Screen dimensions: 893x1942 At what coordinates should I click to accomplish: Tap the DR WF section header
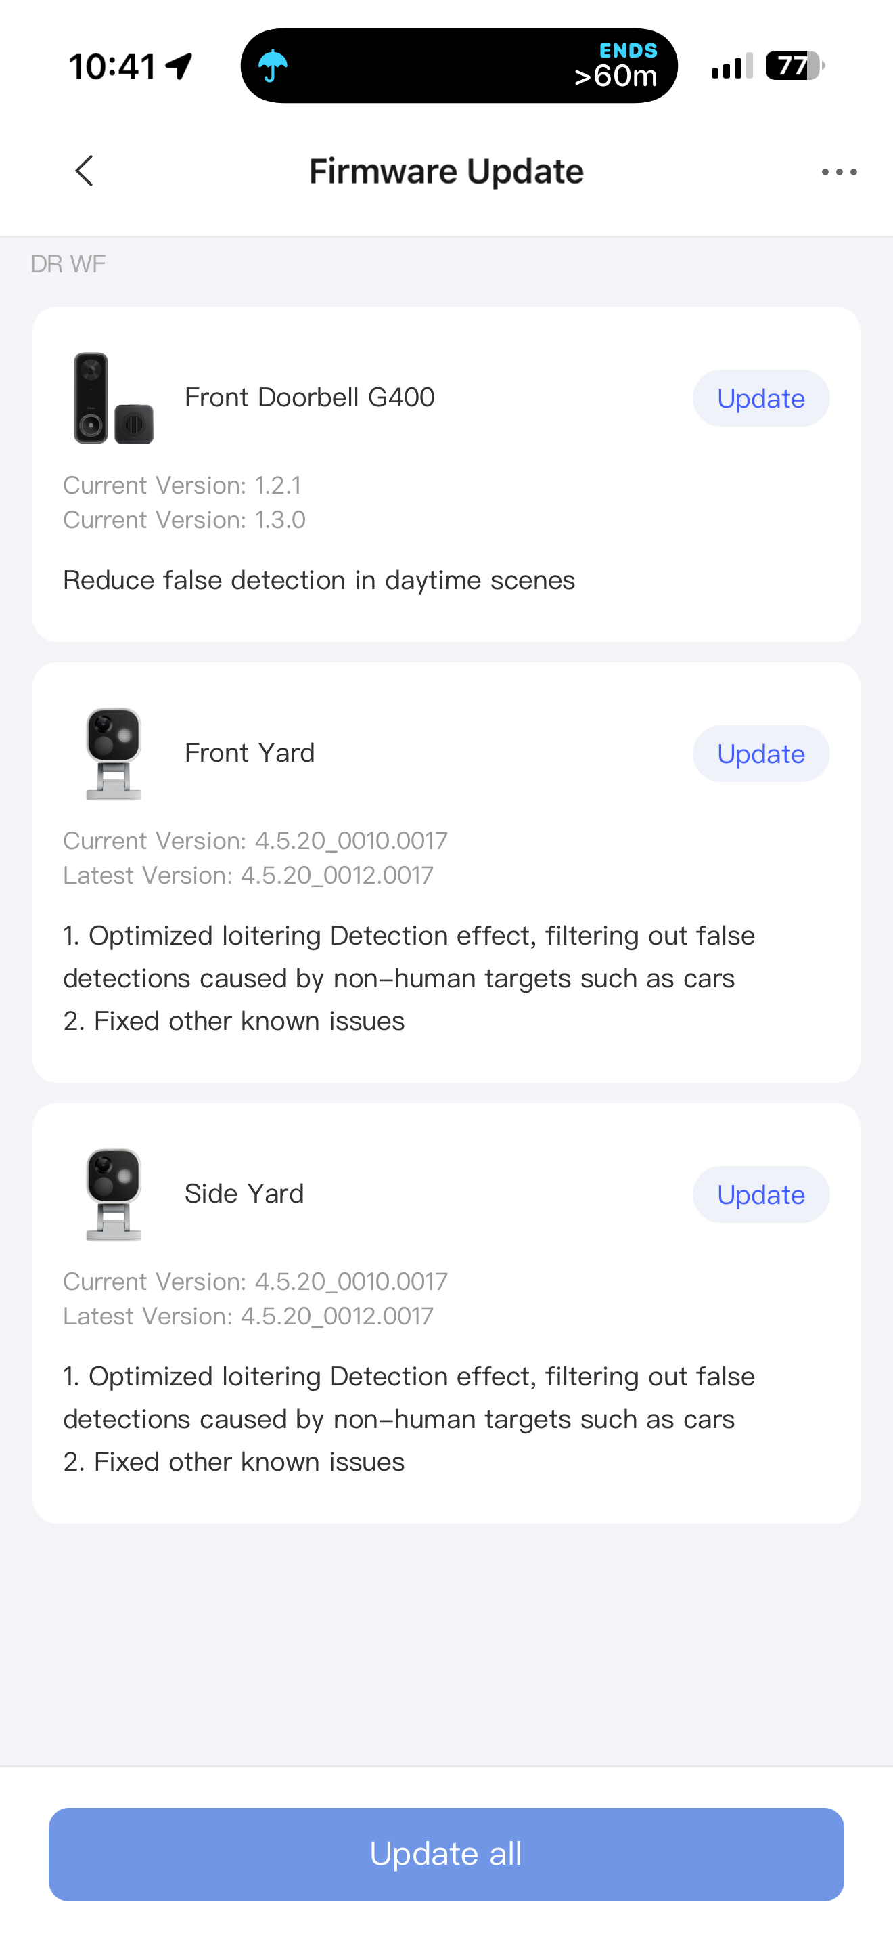tap(68, 264)
